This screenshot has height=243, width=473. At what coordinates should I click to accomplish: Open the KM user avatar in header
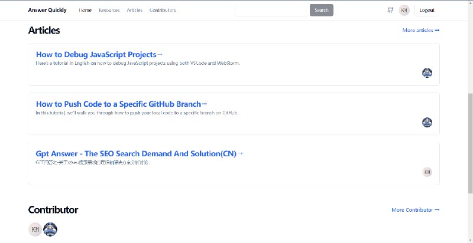404,10
